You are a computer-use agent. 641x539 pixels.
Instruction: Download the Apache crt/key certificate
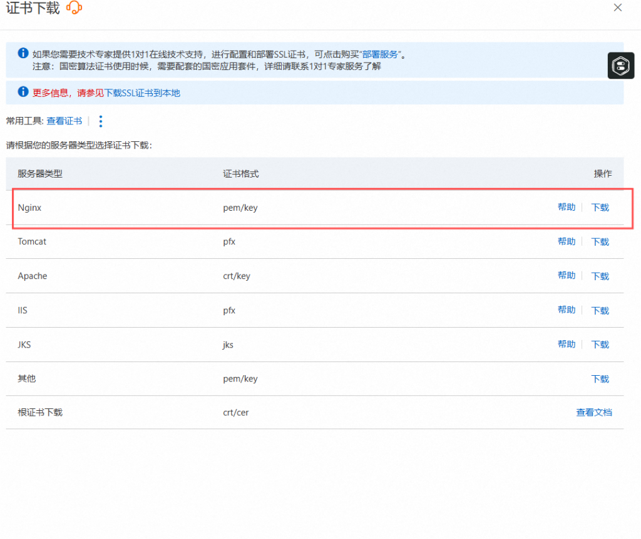[600, 276]
